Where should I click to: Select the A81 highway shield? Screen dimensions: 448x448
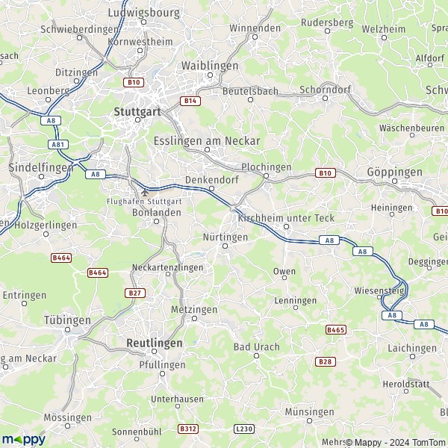coord(58,145)
